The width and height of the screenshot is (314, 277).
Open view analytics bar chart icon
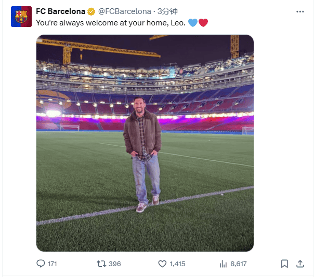(223, 264)
